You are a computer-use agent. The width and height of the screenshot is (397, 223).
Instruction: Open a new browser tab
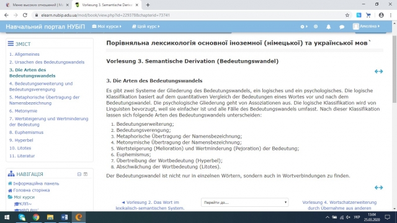click(148, 5)
